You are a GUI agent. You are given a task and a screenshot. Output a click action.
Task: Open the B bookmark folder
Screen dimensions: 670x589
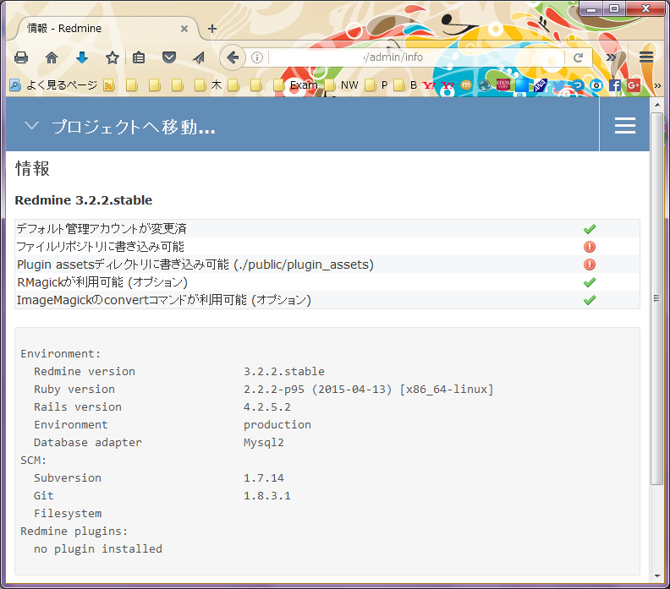(405, 85)
